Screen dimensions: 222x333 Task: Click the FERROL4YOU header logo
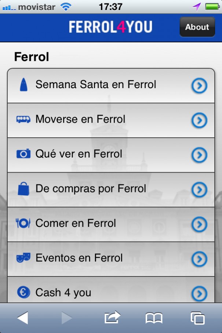click(110, 27)
